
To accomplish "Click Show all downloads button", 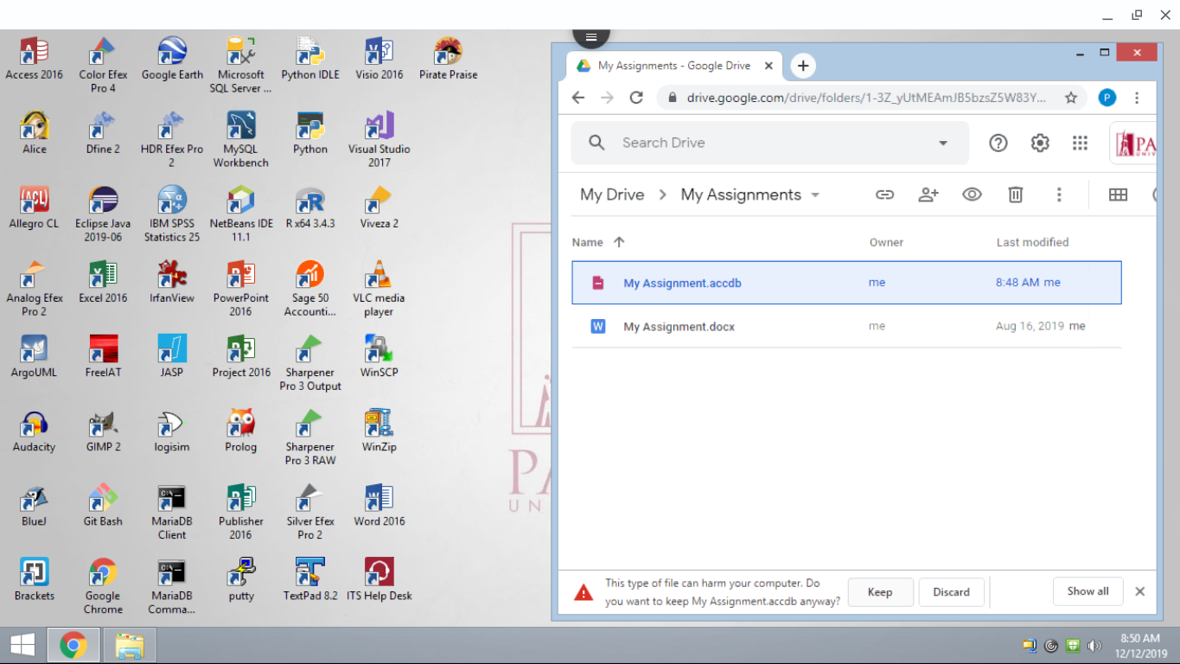I will click(1088, 591).
